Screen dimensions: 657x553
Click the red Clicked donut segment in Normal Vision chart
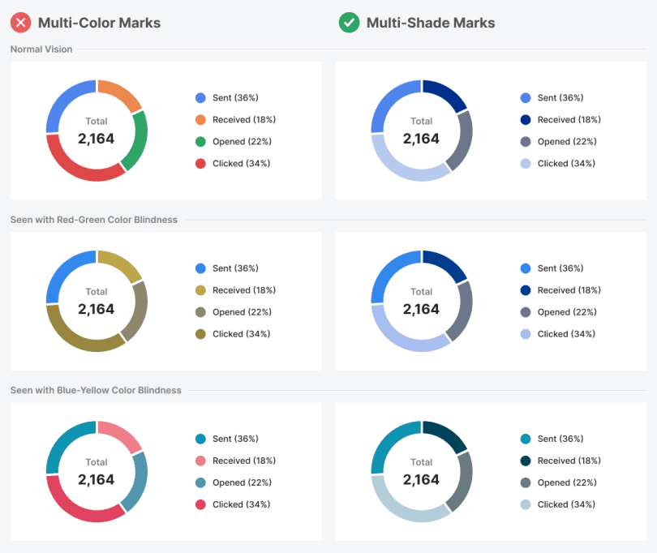pyautogui.click(x=77, y=168)
